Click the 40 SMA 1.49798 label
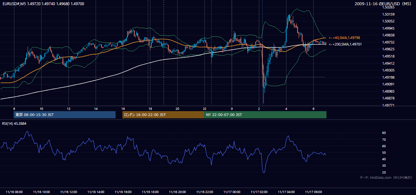This screenshot has width=416, height=195. click(x=344, y=38)
